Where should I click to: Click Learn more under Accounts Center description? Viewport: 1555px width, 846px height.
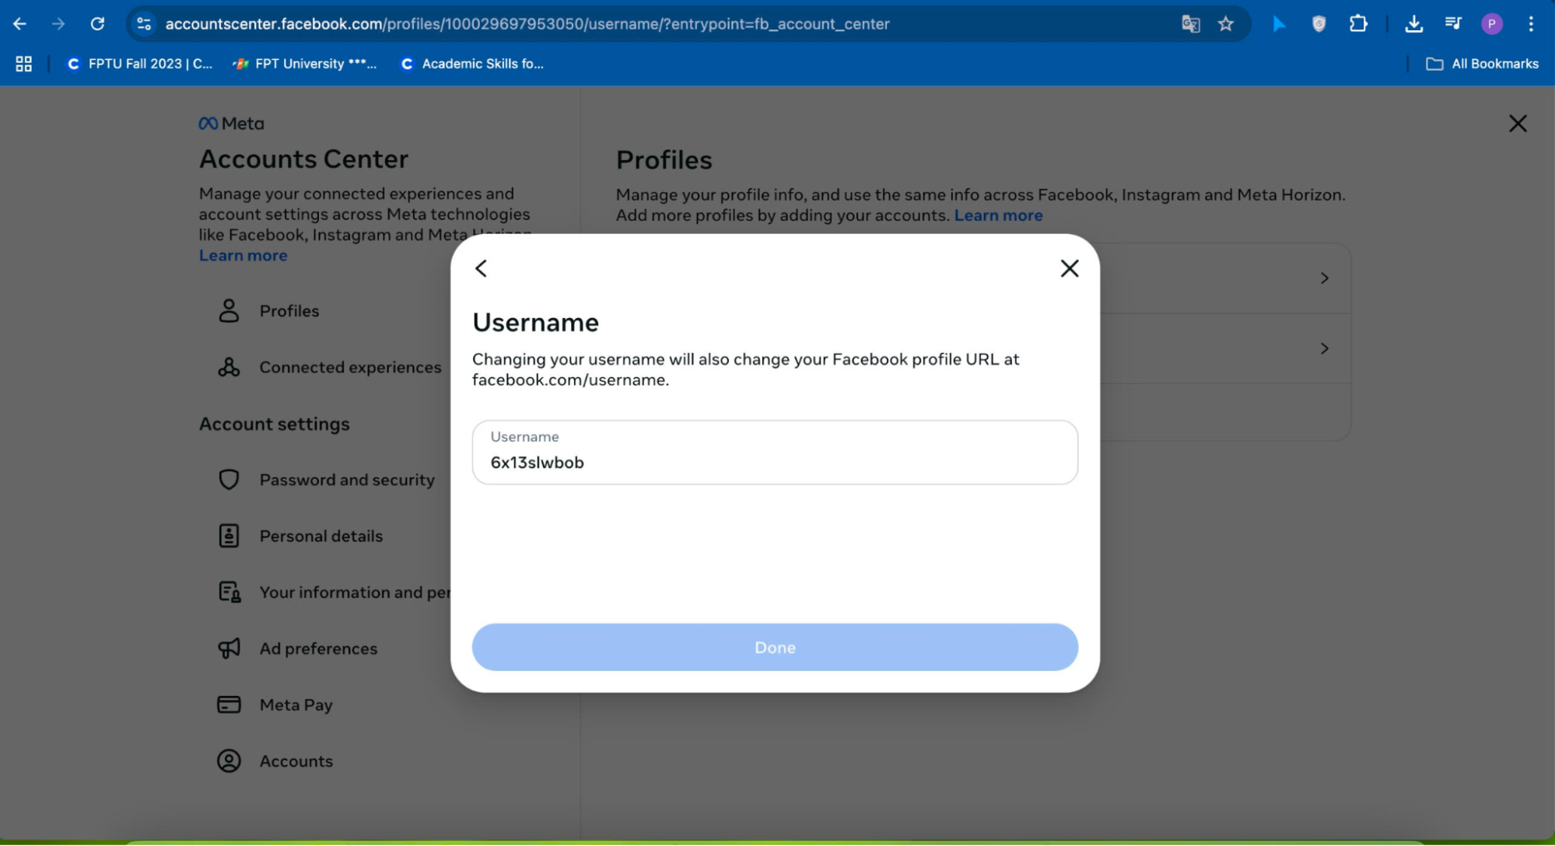coord(243,256)
